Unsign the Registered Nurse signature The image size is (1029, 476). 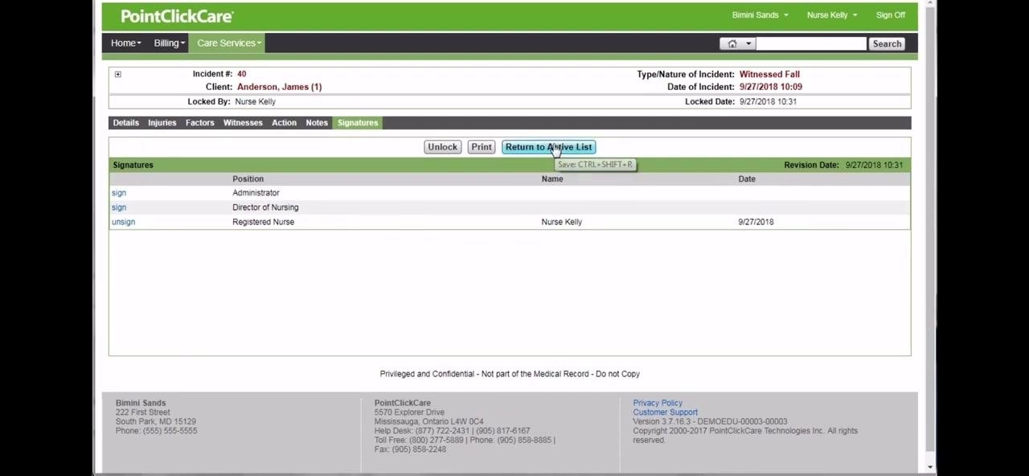pyautogui.click(x=123, y=222)
